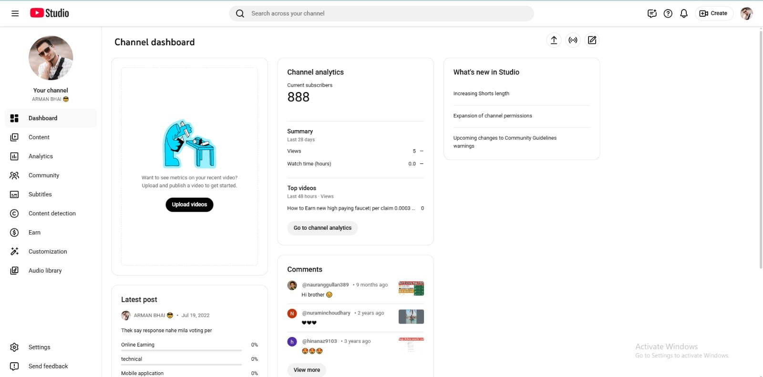The height and width of the screenshot is (377, 763).
Task: Click the upload videos arrow icon
Action: pos(554,40)
